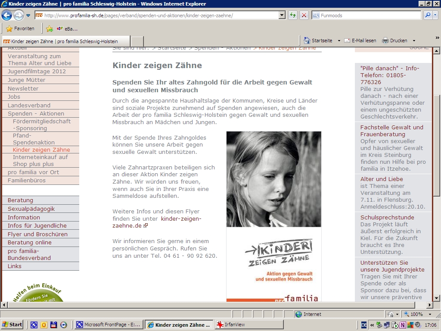Open Beratung online section
The height and width of the screenshot is (331, 441).
click(30, 242)
